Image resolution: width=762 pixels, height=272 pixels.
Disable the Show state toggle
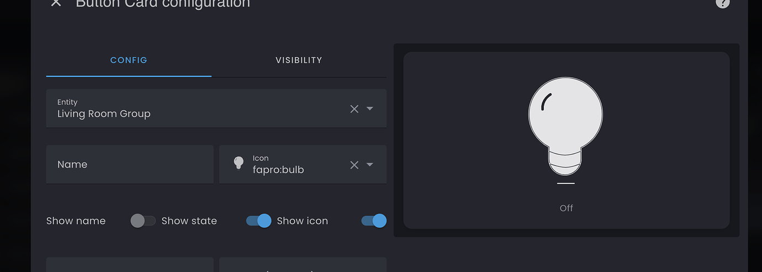(258, 221)
